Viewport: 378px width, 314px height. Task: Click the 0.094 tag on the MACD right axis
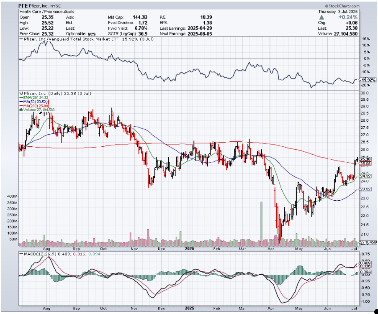pyautogui.click(x=365, y=272)
